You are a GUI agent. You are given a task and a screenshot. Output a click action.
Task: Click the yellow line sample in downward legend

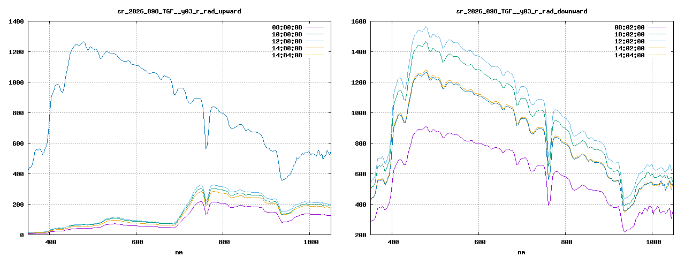(x=658, y=55)
